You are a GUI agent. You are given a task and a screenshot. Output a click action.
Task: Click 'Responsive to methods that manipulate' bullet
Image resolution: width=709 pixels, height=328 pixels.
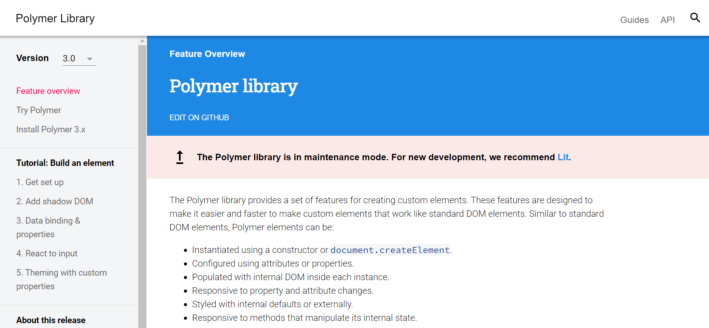coord(305,318)
